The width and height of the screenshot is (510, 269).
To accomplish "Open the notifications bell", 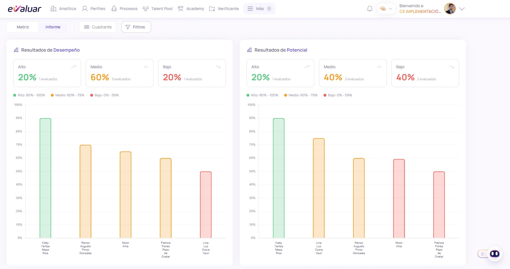I will coord(370,9).
